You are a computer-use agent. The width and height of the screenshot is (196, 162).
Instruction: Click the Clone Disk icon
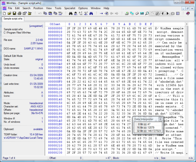point(132,13)
